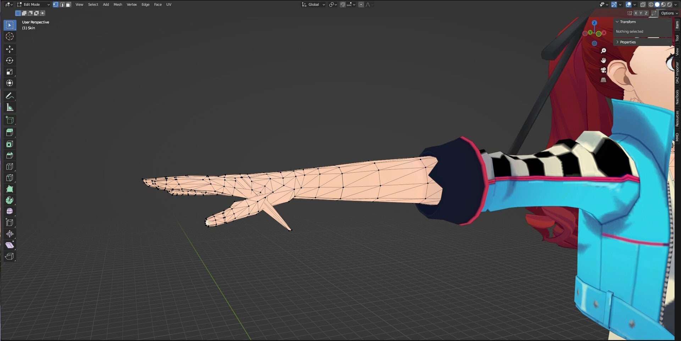Switch to the MMD sidebar tab
681x341 pixels.
tap(677, 137)
